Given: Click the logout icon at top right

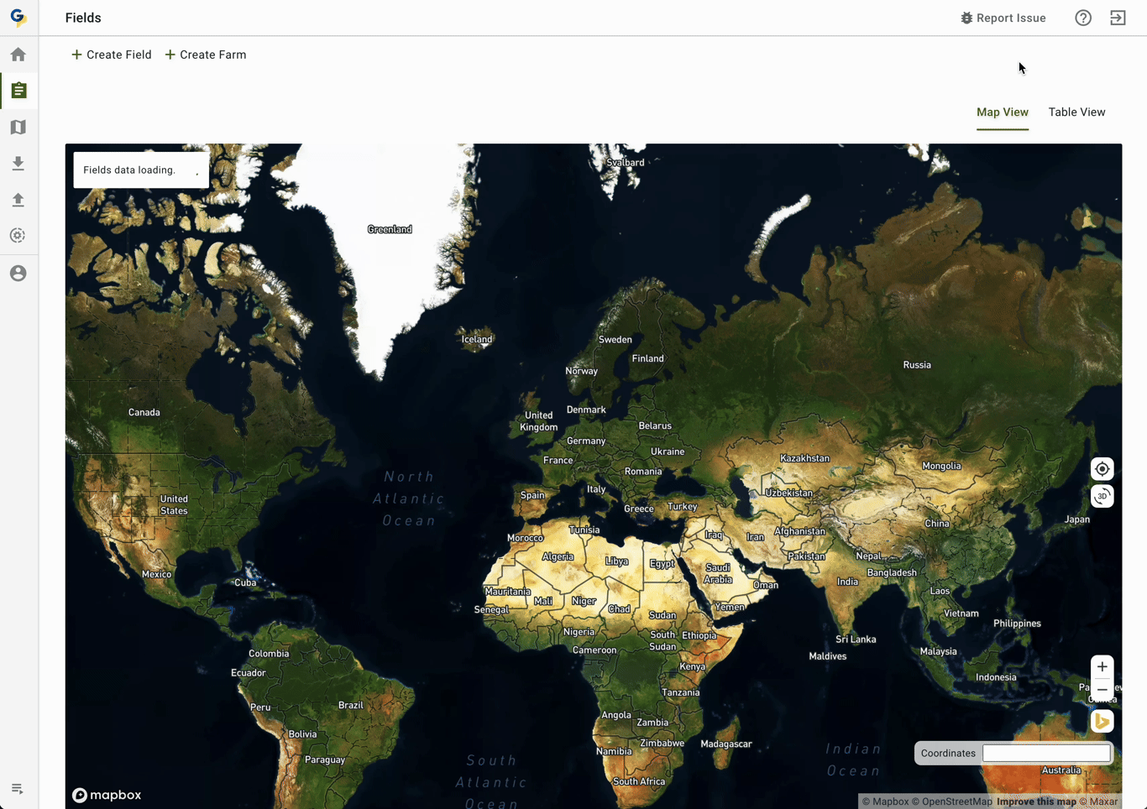Looking at the screenshot, I should click(1118, 18).
